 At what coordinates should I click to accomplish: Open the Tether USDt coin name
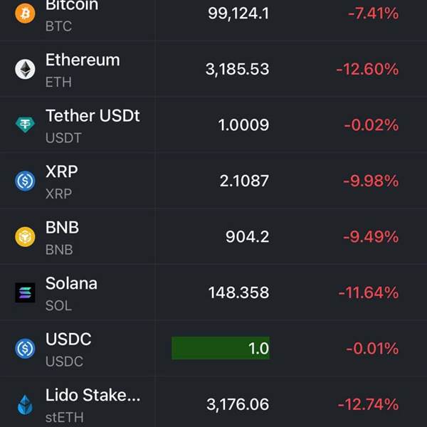[x=93, y=116]
